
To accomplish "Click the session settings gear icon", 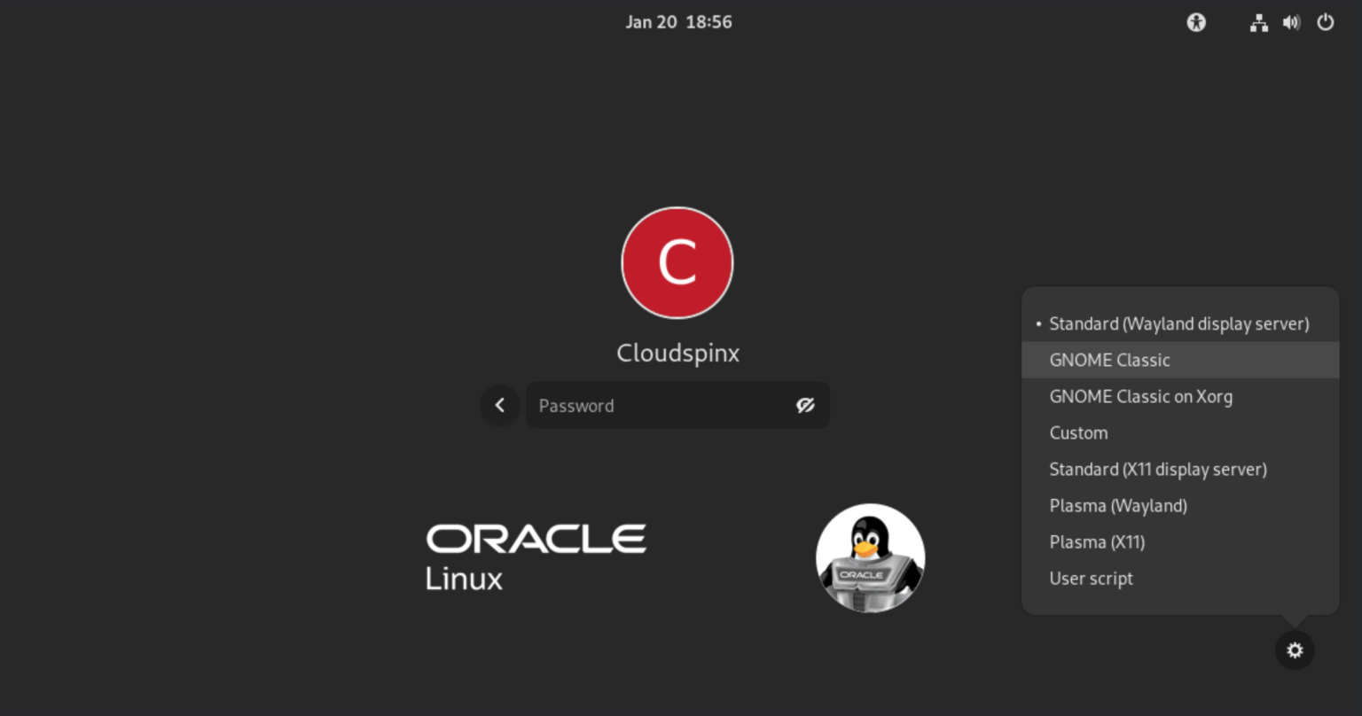I will (1295, 650).
